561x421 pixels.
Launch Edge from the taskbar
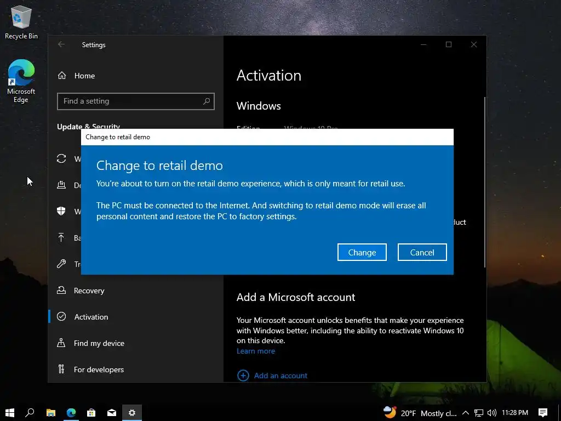[x=71, y=413]
